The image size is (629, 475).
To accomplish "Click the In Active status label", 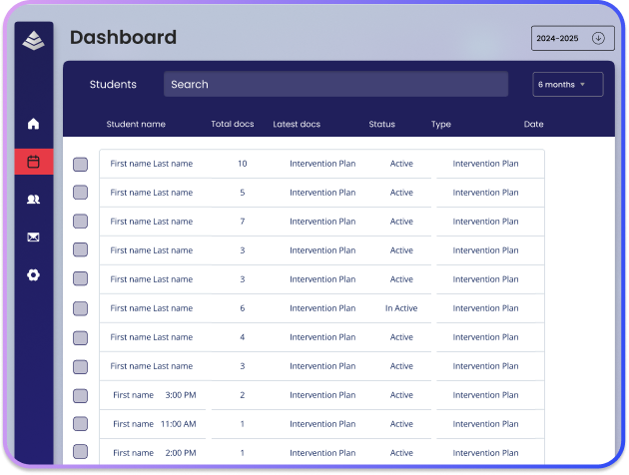I will (401, 308).
